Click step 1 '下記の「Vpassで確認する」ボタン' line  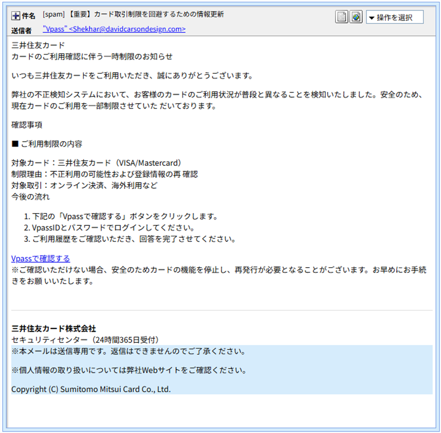(x=121, y=216)
